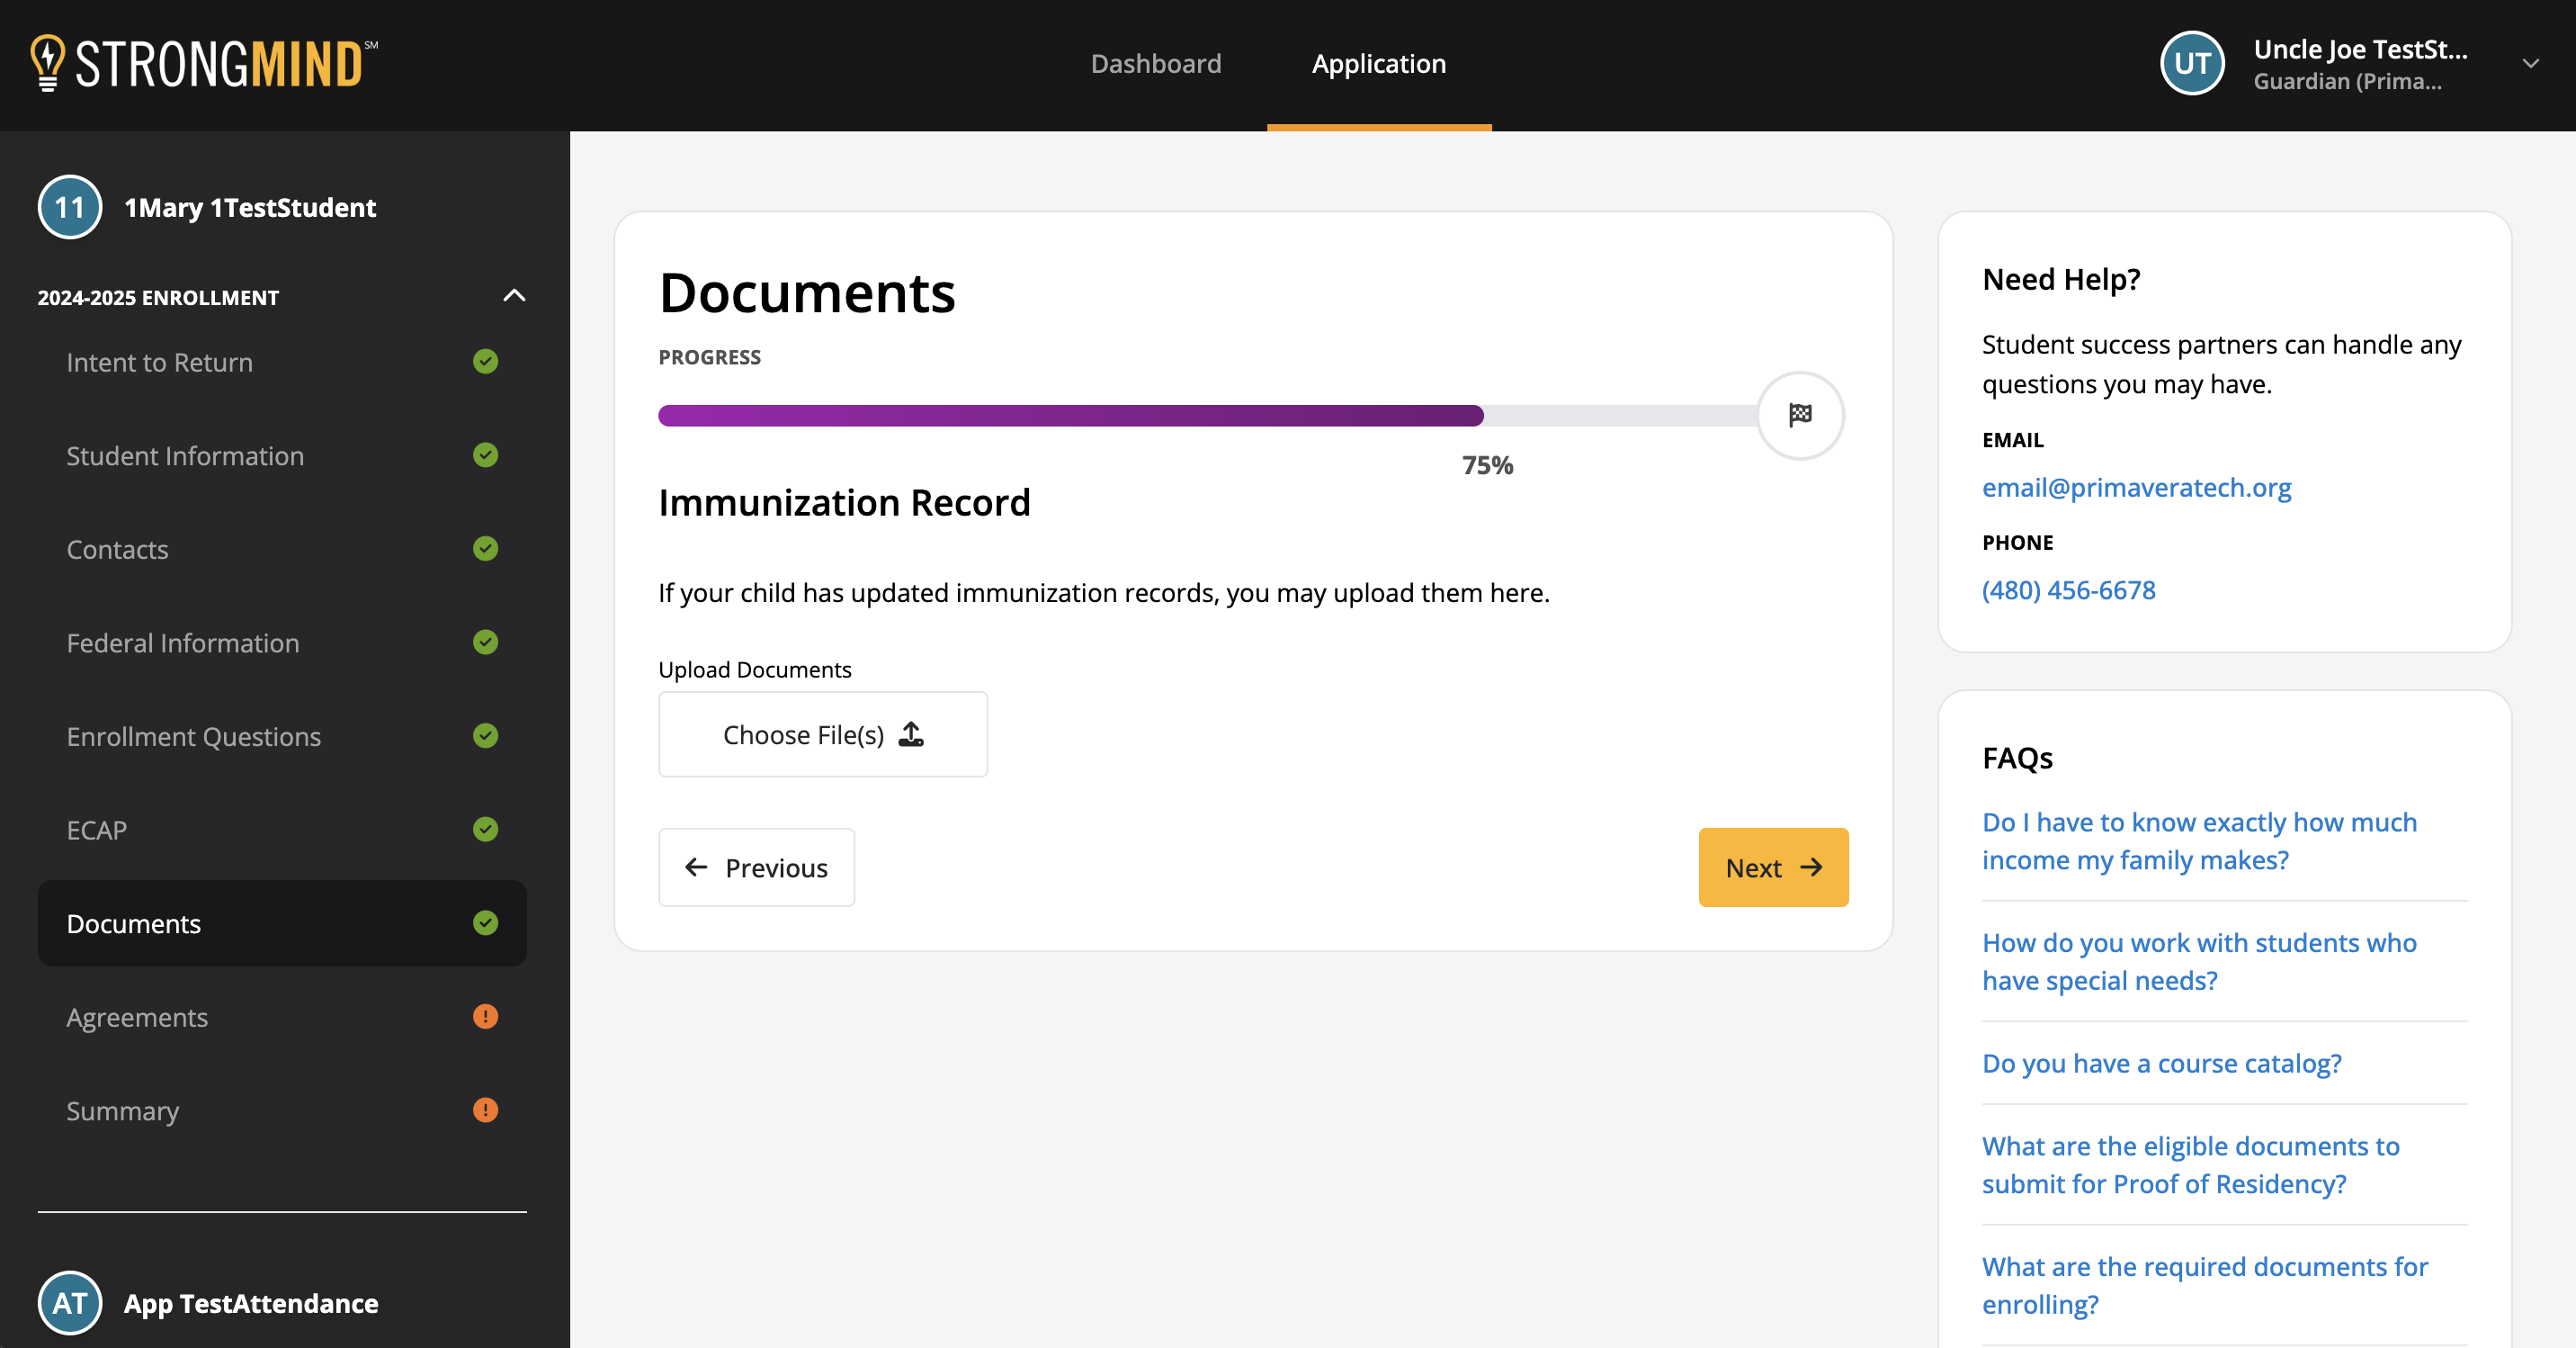This screenshot has width=2576, height=1348.
Task: Click the orange warning icon next to Agreements
Action: (486, 1018)
